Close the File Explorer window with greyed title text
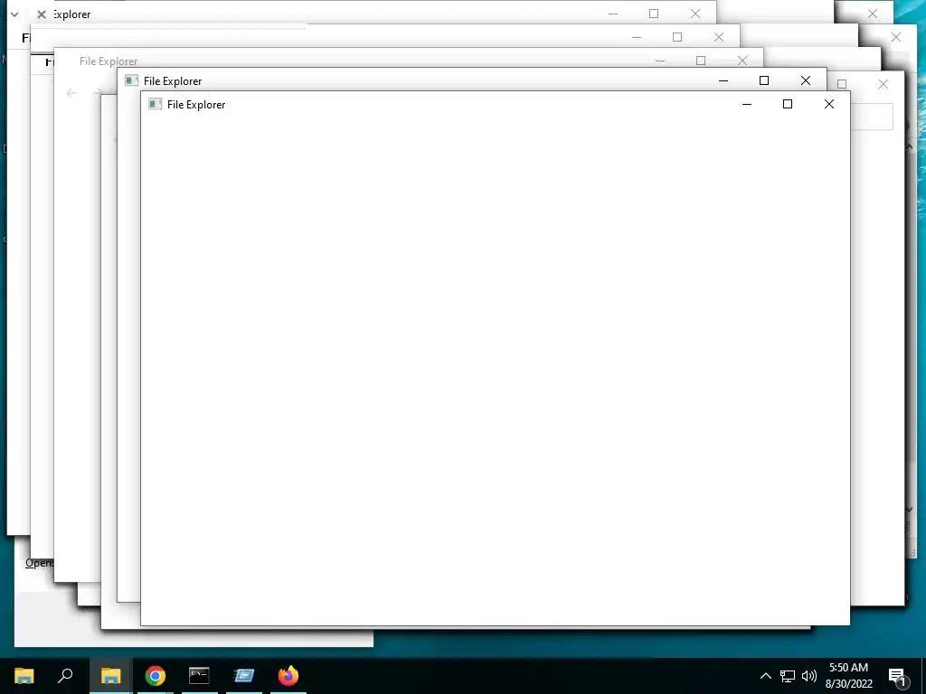Screen dimensions: 926x694 (x=742, y=61)
